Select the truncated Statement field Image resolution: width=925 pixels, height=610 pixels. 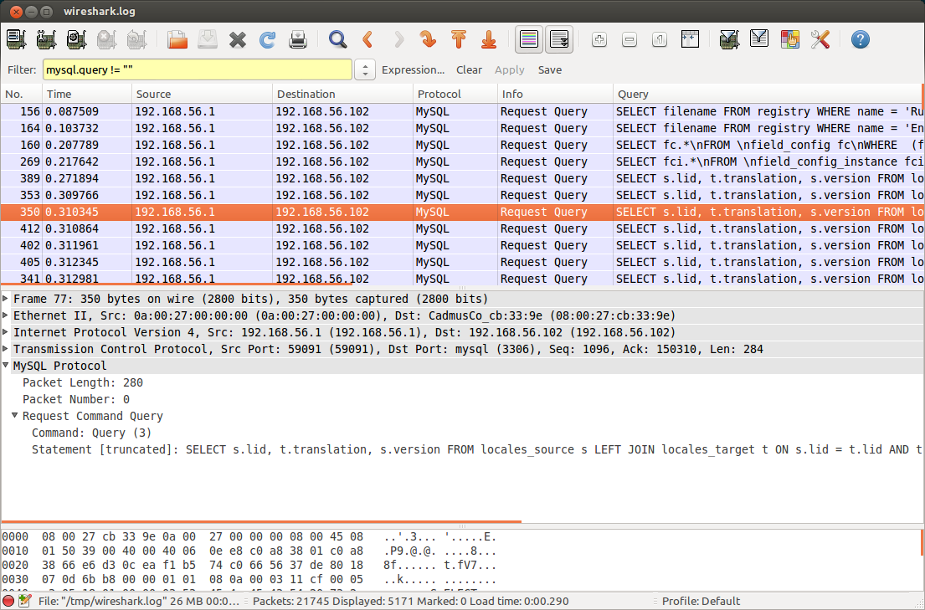pos(476,449)
